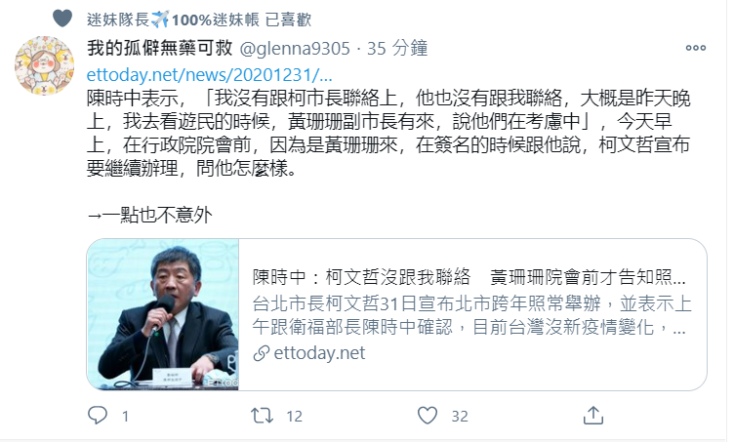Click the reply speech bubble icon

click(98, 415)
